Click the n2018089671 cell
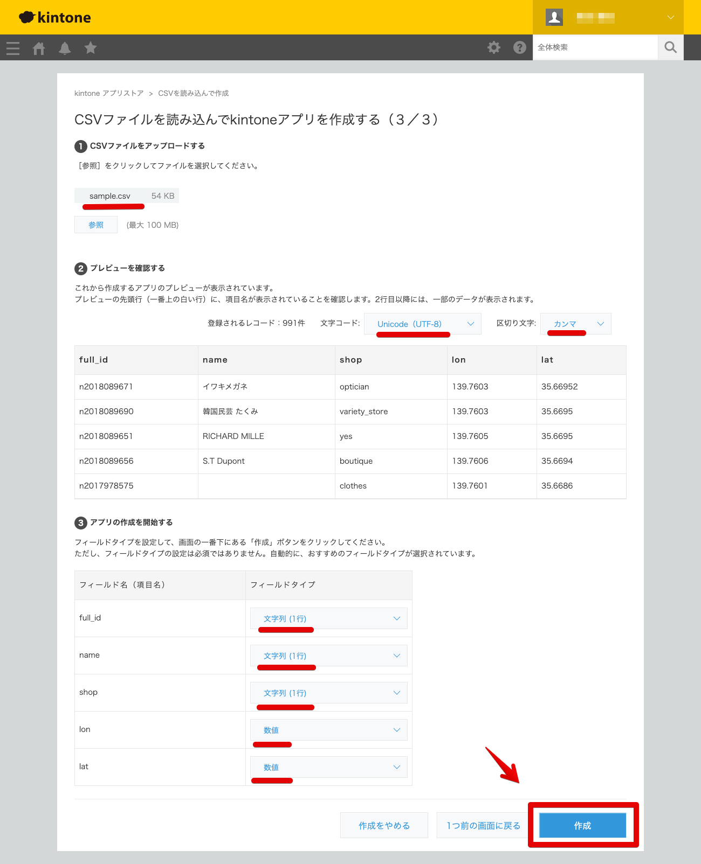 136,387
